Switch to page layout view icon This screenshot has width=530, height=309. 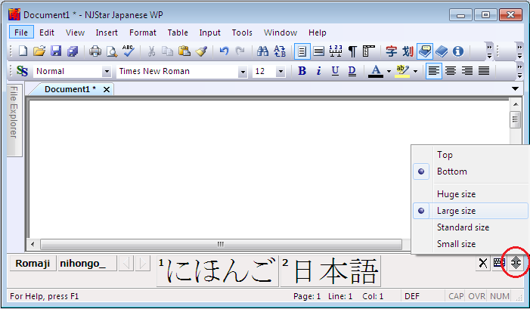(302, 51)
